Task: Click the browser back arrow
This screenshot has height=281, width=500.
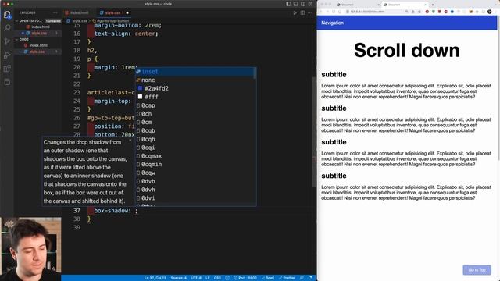Action: tap(321, 12)
